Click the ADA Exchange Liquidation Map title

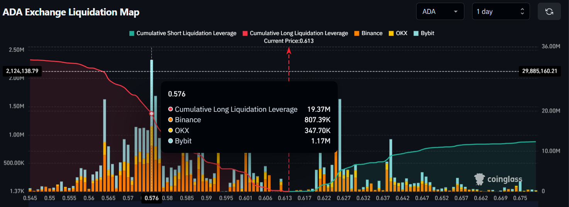click(71, 12)
